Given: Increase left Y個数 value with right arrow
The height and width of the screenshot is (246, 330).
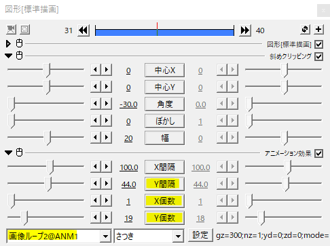Looking at the screenshot, I should 107,218.
